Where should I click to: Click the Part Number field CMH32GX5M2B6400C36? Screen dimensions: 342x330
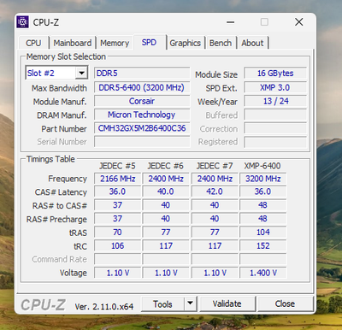tap(142, 128)
